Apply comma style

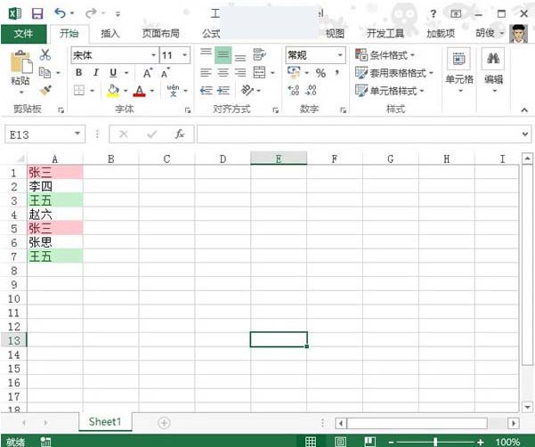(336, 72)
